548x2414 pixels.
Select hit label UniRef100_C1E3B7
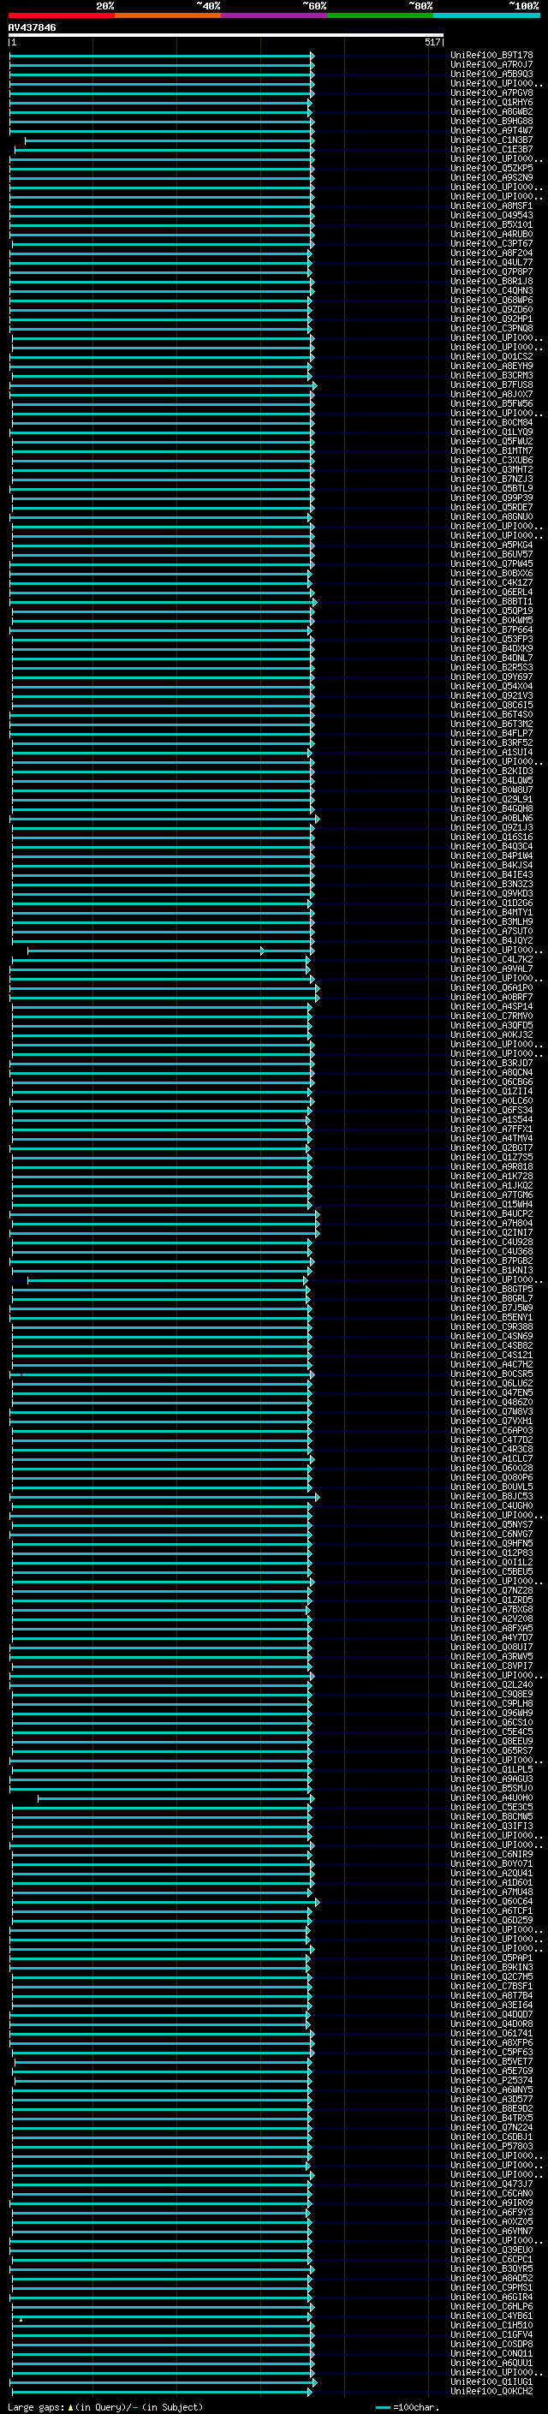491,149
